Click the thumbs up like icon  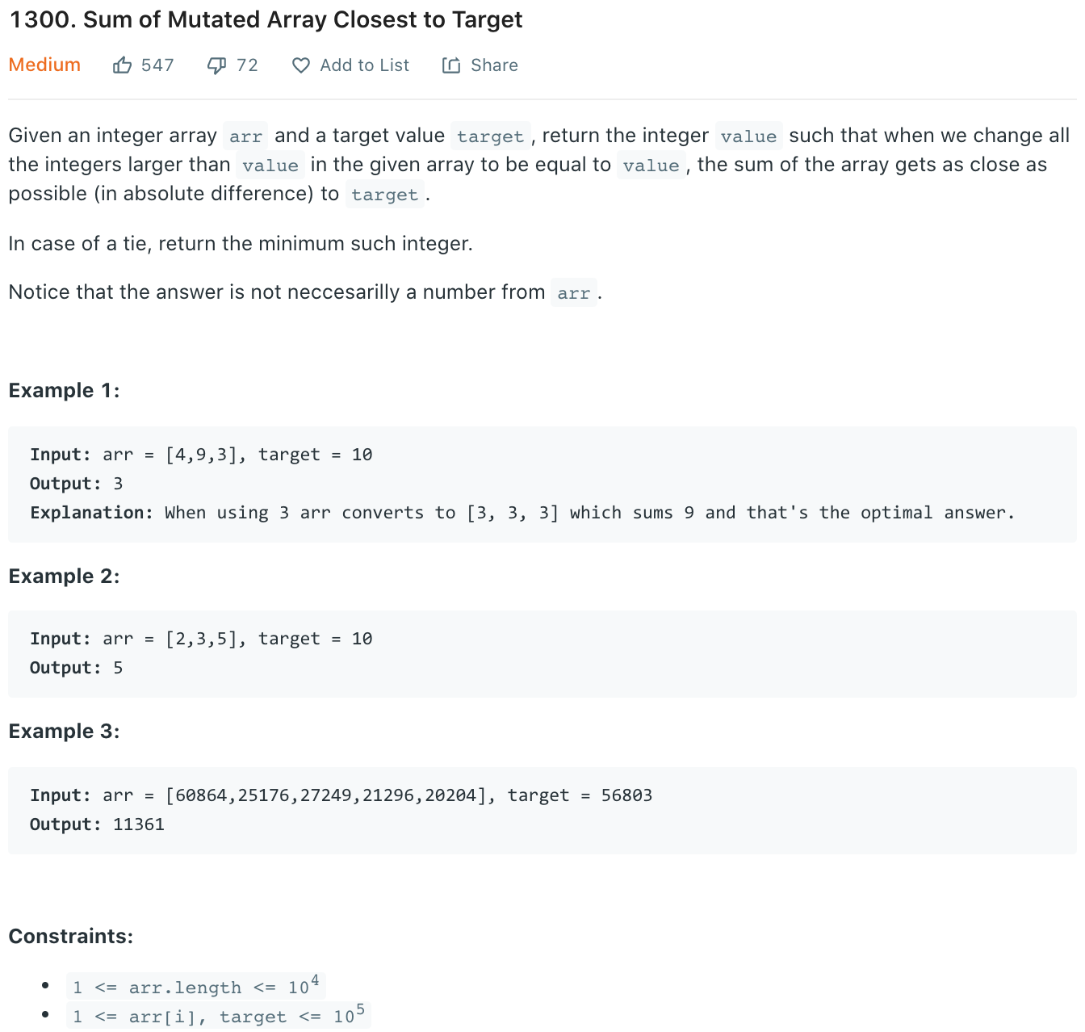[x=123, y=65]
